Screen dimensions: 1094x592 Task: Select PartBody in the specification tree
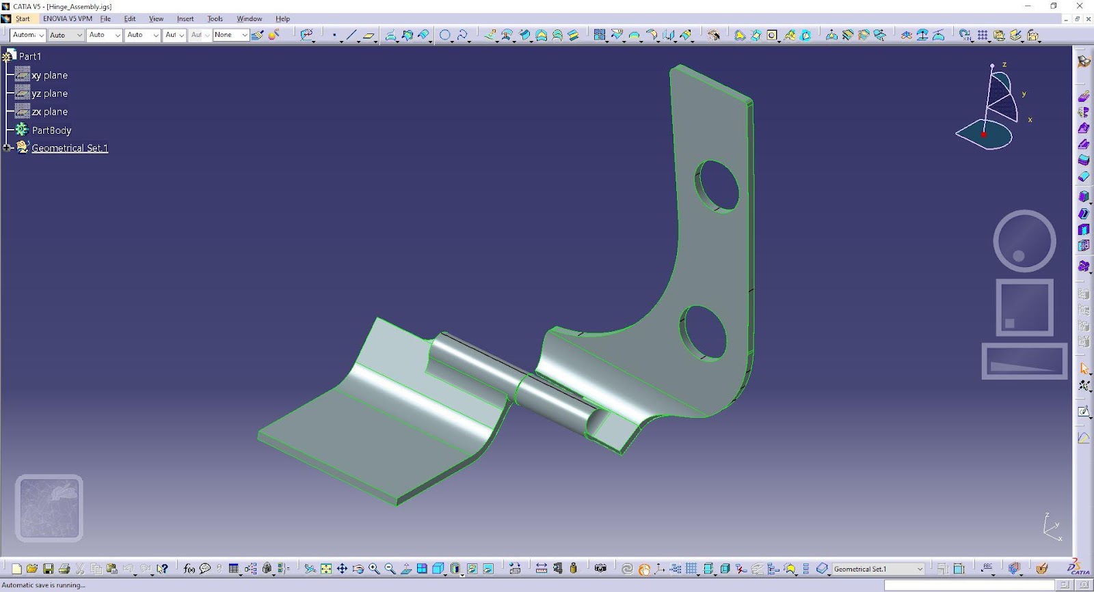pos(51,130)
